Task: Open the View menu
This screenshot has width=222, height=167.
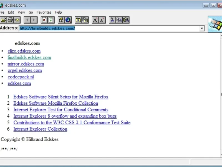Action: (21, 12)
